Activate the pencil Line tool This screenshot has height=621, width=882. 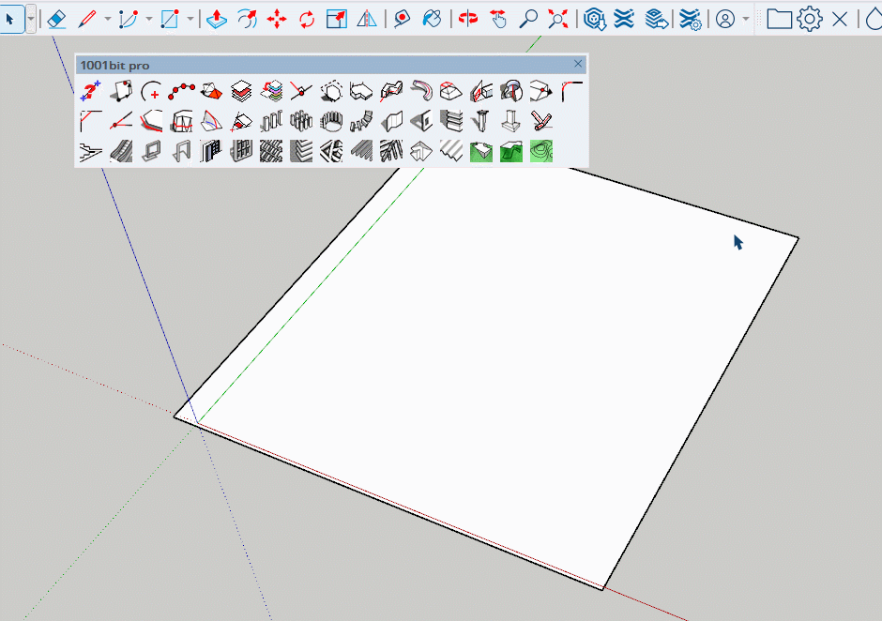click(x=87, y=19)
